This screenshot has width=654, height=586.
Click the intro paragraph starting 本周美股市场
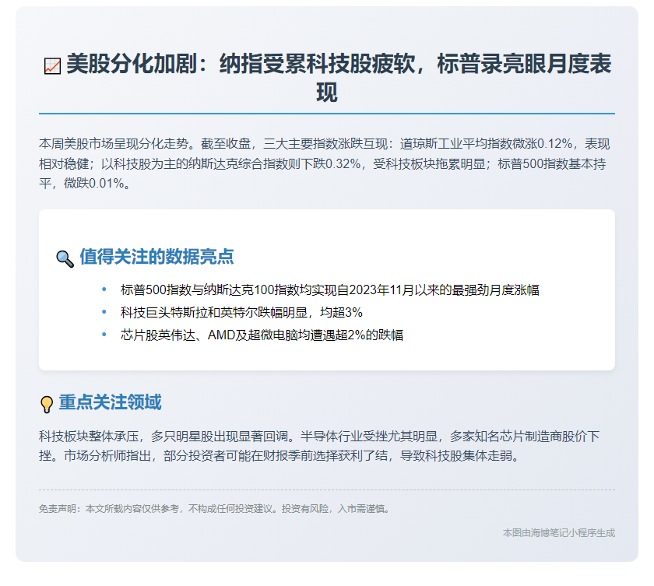click(325, 163)
